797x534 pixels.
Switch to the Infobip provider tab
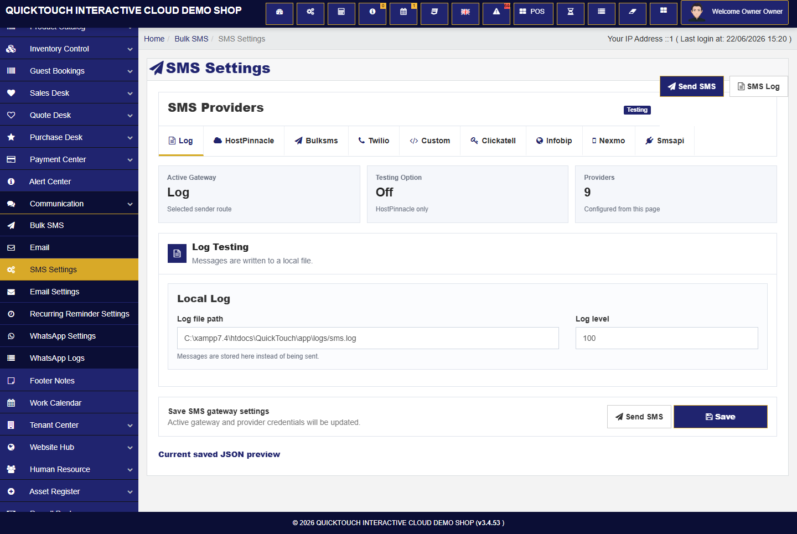554,141
